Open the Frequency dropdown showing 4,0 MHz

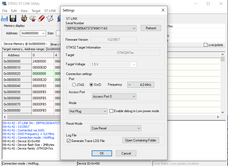[140, 85]
